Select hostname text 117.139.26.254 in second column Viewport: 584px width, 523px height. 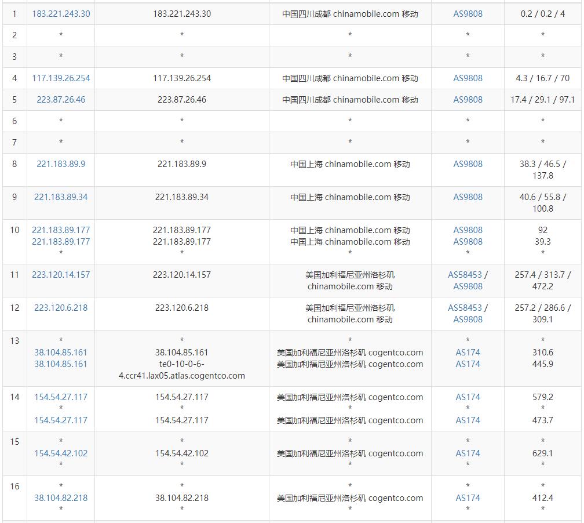pyautogui.click(x=182, y=78)
